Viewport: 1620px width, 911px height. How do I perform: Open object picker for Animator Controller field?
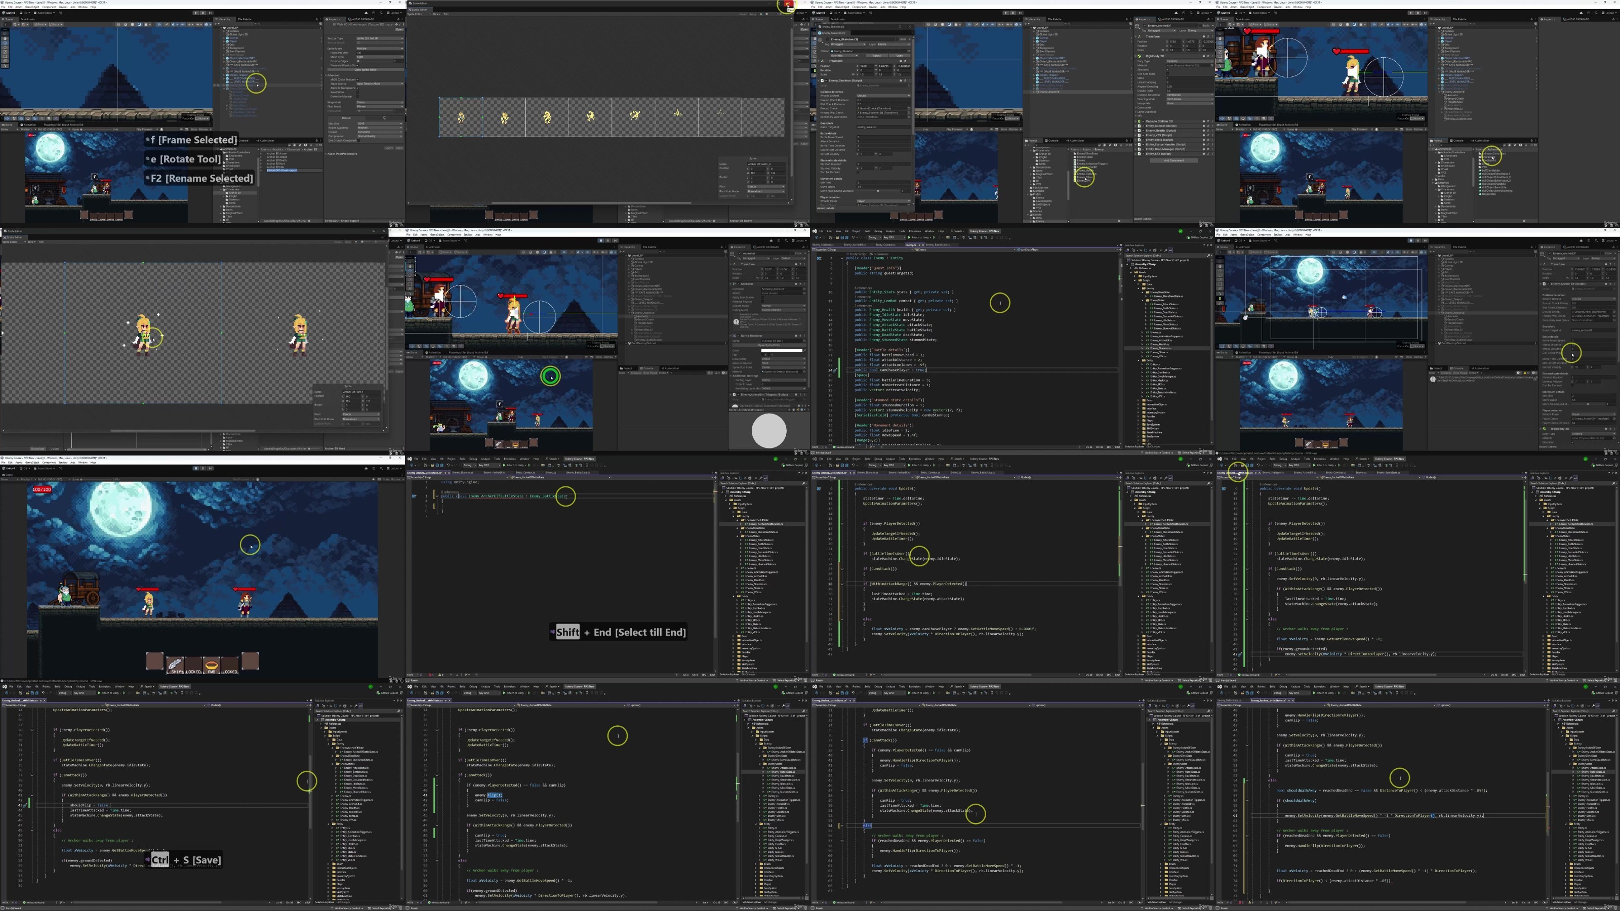[x=805, y=289]
